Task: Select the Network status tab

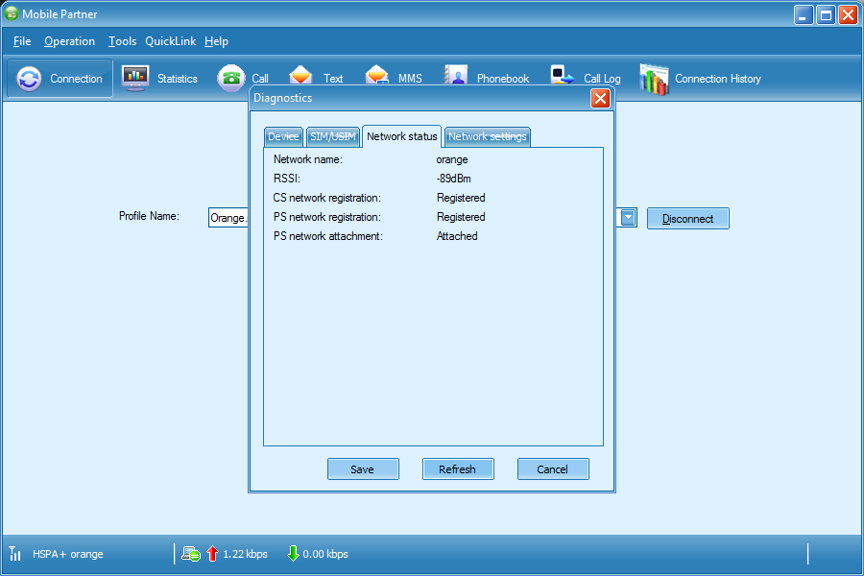Action: (401, 136)
